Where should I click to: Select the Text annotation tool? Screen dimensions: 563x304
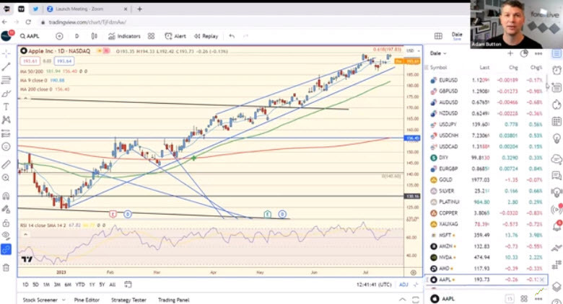point(6,107)
